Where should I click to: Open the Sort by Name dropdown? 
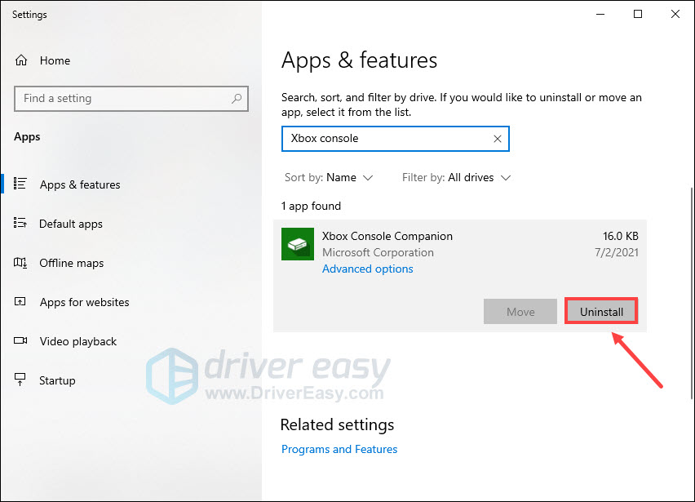(x=329, y=177)
